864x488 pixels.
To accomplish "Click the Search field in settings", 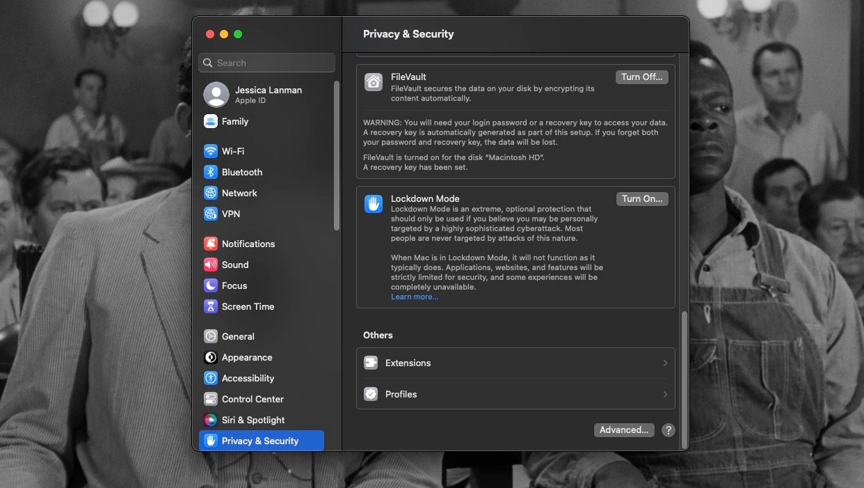I will tap(266, 63).
